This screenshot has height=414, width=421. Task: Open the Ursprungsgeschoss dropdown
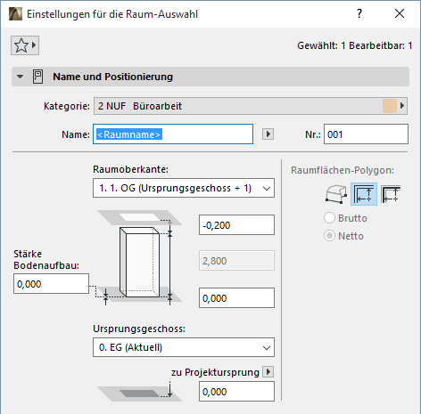click(184, 347)
